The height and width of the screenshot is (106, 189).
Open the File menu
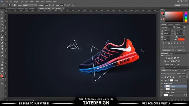pyautogui.click(x=6, y=2)
